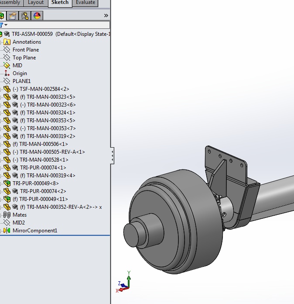Collapse the feature manager panel handle

(x=113, y=155)
